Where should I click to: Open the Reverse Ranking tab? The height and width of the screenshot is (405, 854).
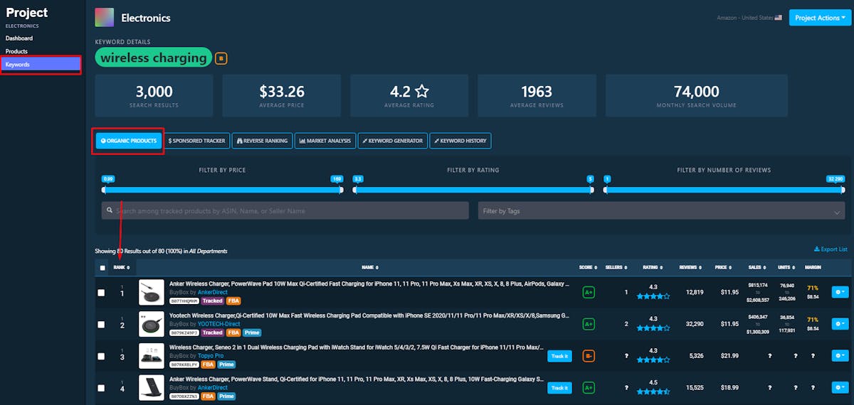(261, 141)
